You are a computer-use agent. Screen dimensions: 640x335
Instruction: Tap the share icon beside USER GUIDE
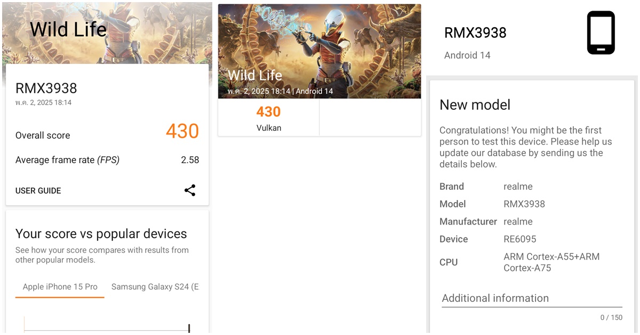pyautogui.click(x=190, y=190)
